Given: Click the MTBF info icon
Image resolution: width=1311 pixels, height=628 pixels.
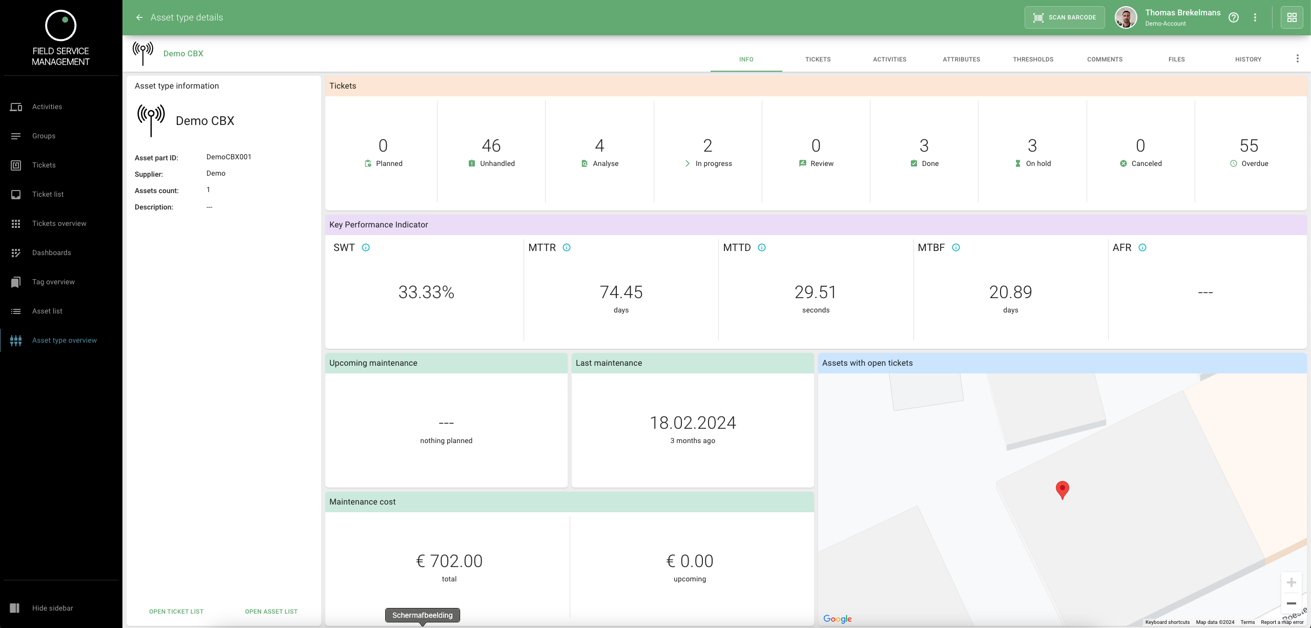Looking at the screenshot, I should (x=956, y=247).
